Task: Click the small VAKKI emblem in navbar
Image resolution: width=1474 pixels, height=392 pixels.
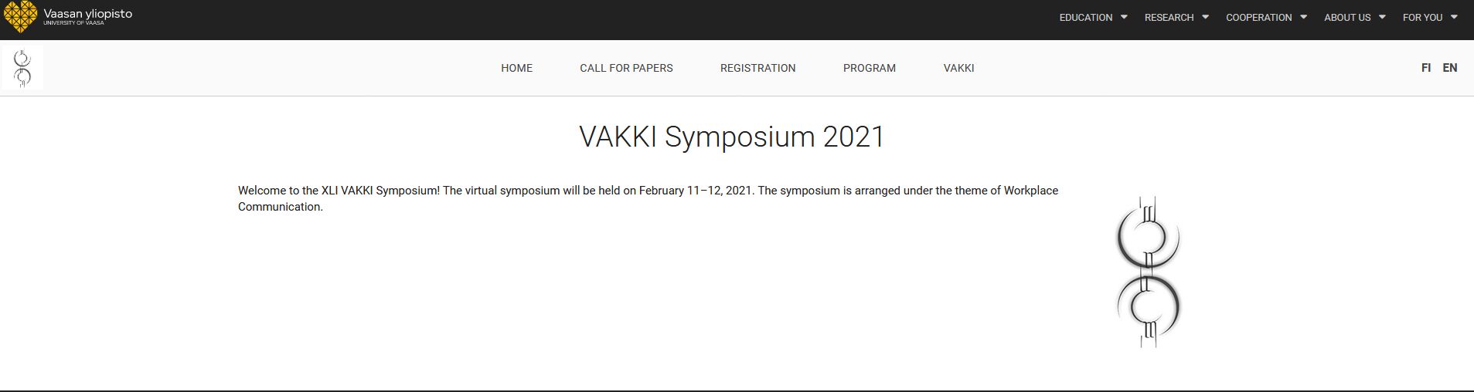Action: [22, 68]
